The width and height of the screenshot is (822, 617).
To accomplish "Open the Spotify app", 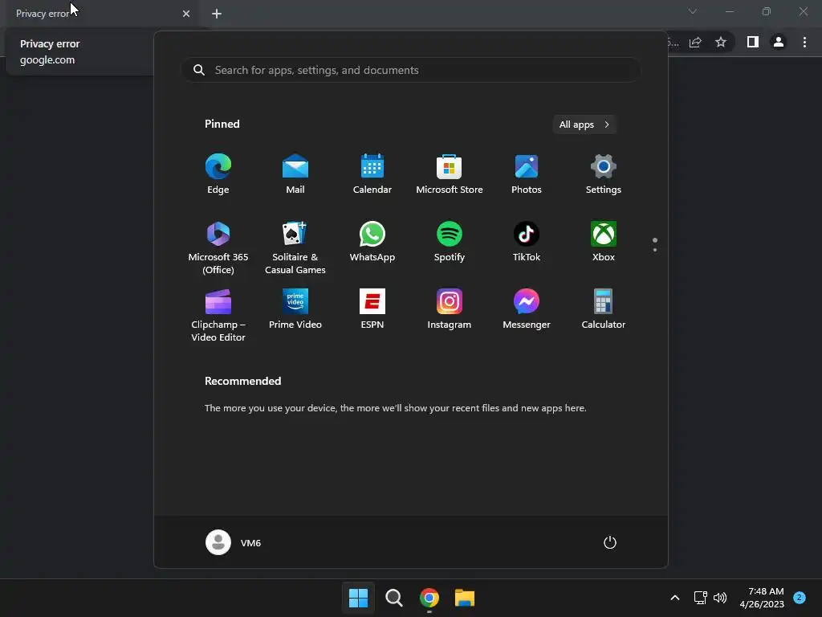I will point(450,241).
